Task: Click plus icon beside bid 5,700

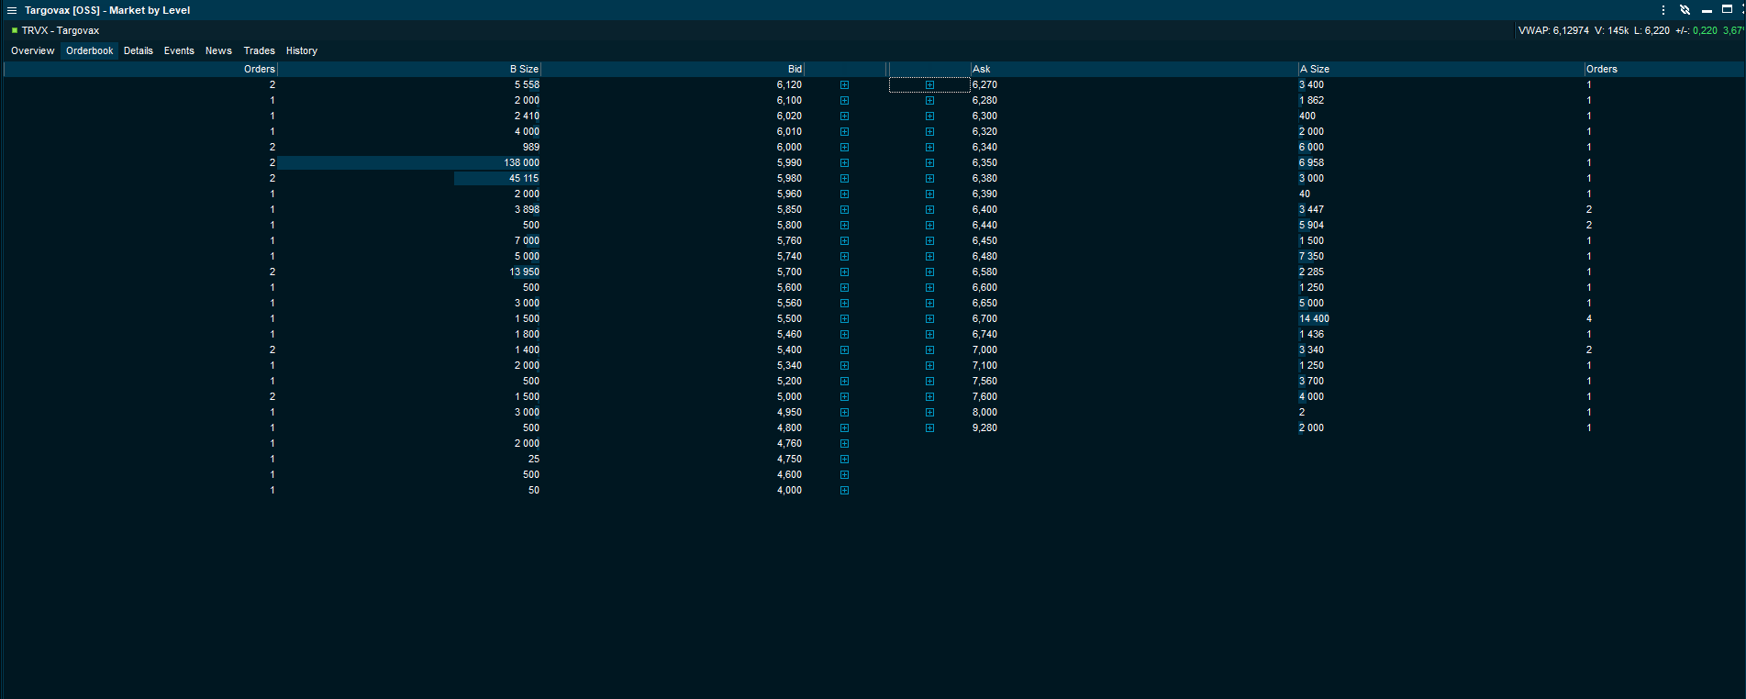Action: click(844, 272)
